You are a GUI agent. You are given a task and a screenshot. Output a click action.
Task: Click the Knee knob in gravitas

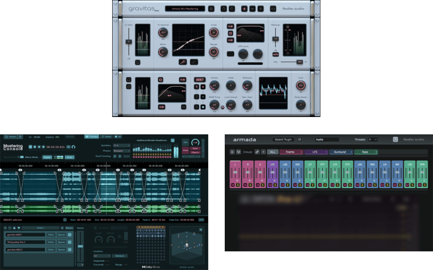[213, 33]
